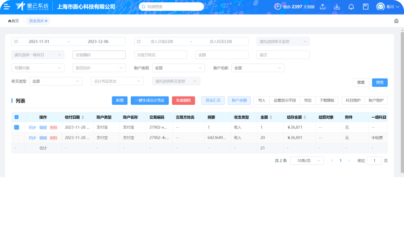The image size is (404, 227).
Task: Check the second row checkbox
Action: point(16,137)
